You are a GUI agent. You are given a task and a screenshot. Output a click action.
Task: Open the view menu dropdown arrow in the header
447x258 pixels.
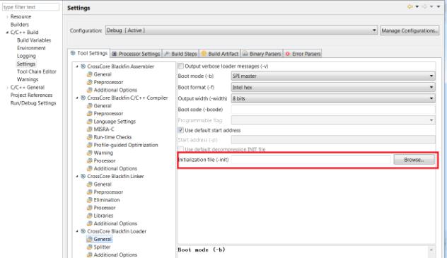pyautogui.click(x=439, y=6)
